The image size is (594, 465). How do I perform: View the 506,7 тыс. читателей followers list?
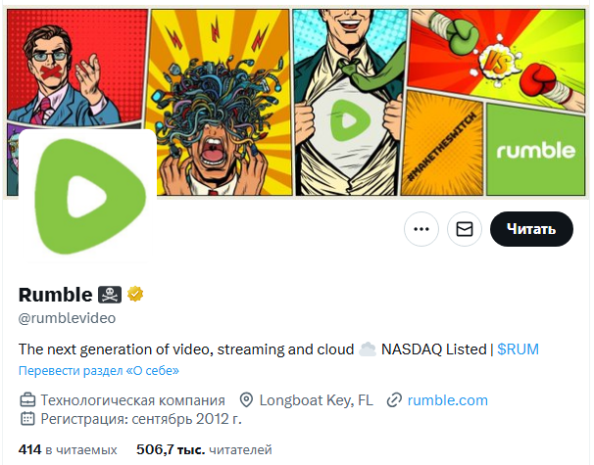tap(204, 449)
